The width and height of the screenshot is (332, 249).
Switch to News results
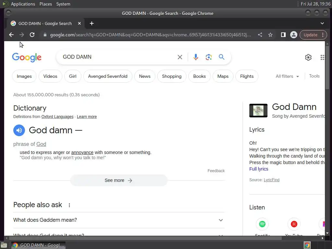(x=145, y=76)
